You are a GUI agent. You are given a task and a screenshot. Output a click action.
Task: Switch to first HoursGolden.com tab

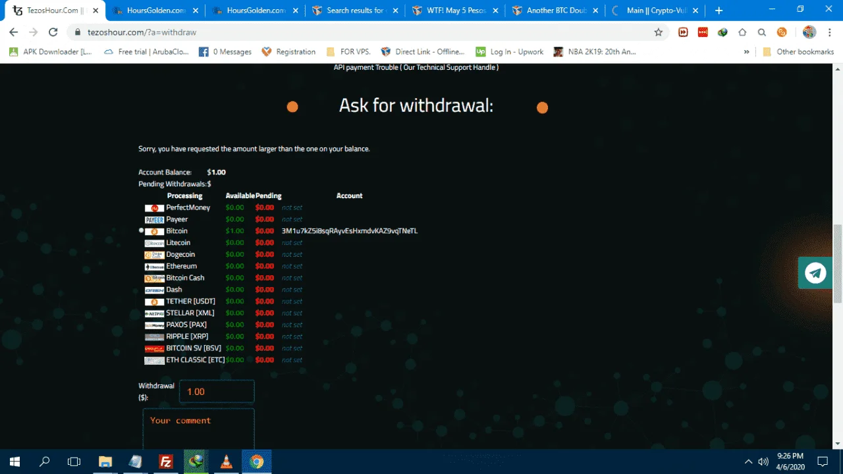(x=155, y=11)
